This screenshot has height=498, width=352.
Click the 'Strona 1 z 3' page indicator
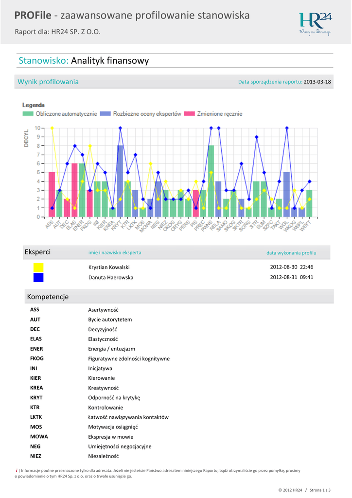coord(321,489)
